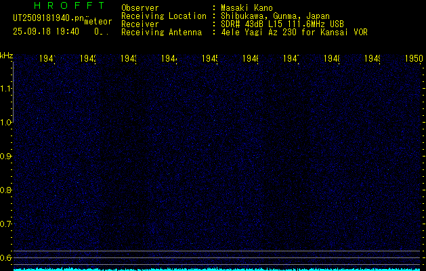
Task: Click the 1950 time marker
Action: coord(414,60)
